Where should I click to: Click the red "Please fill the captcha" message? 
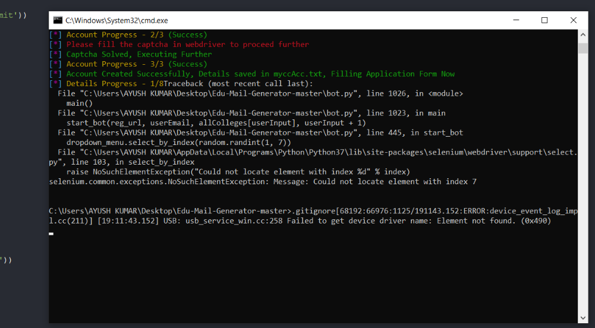tap(187, 45)
